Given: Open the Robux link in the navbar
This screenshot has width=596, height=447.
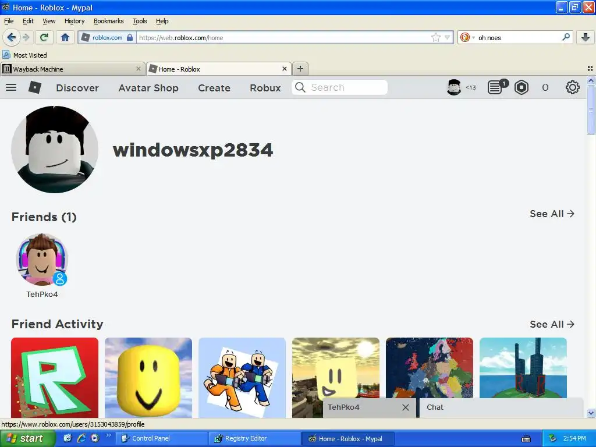Looking at the screenshot, I should pos(265,88).
